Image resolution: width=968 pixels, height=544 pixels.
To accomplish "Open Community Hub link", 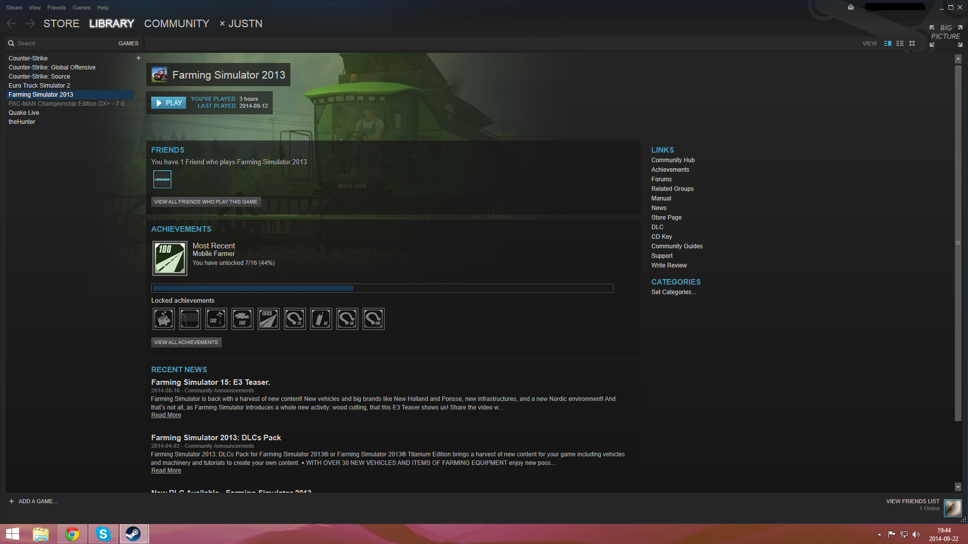I will [x=673, y=160].
